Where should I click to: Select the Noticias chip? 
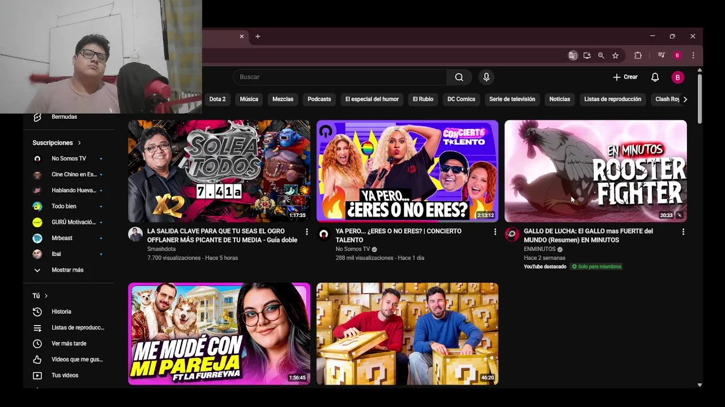coord(560,99)
